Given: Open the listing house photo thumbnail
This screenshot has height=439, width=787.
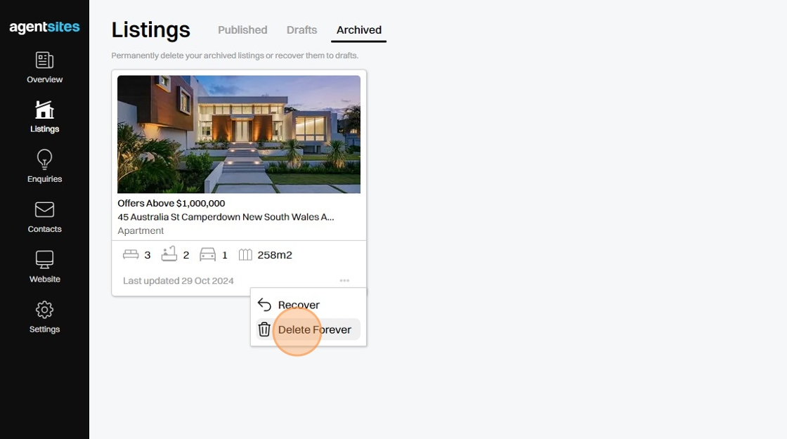Looking at the screenshot, I should (239, 134).
